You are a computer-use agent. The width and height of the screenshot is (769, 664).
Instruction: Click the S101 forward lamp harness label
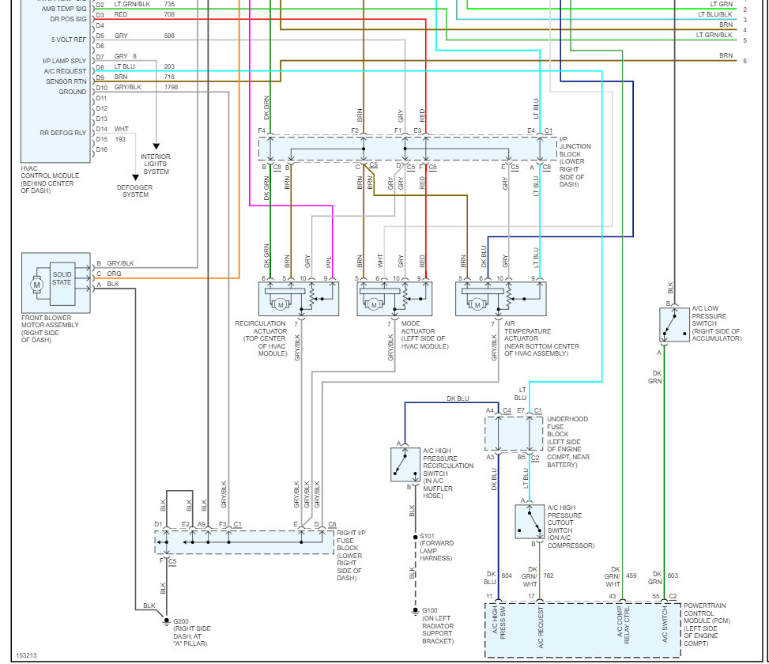point(436,547)
